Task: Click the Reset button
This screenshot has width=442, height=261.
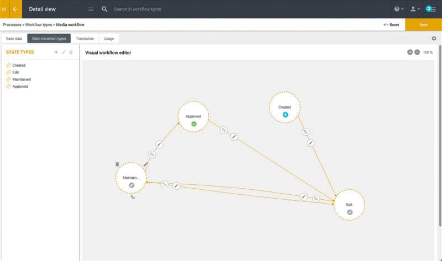Action: (x=392, y=25)
